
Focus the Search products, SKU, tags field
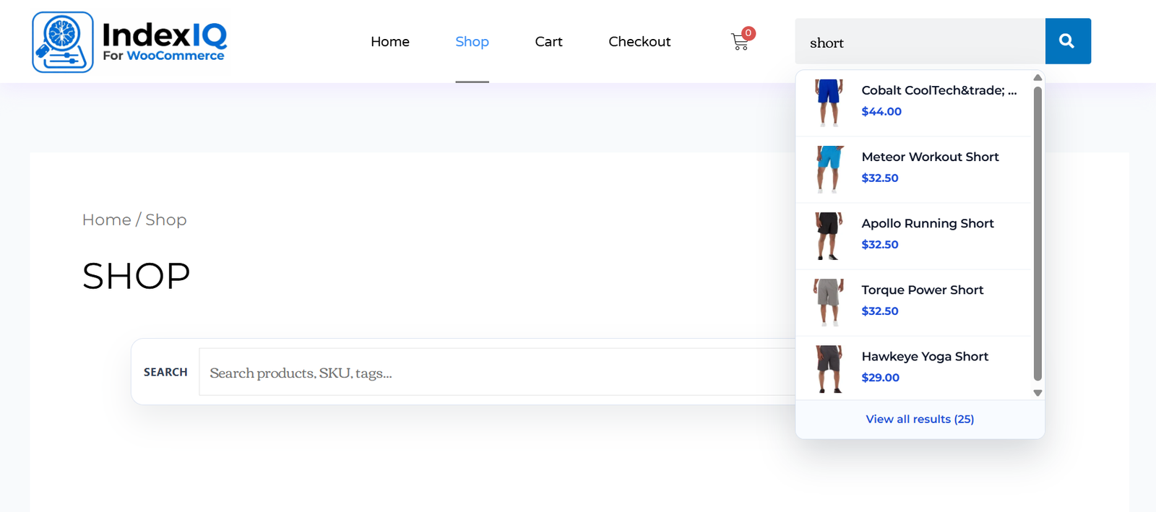tap(491, 373)
